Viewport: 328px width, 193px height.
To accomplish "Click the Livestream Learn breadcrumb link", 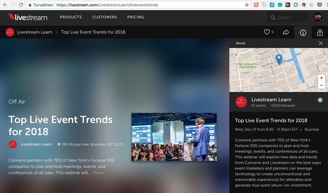I will 35,32.
